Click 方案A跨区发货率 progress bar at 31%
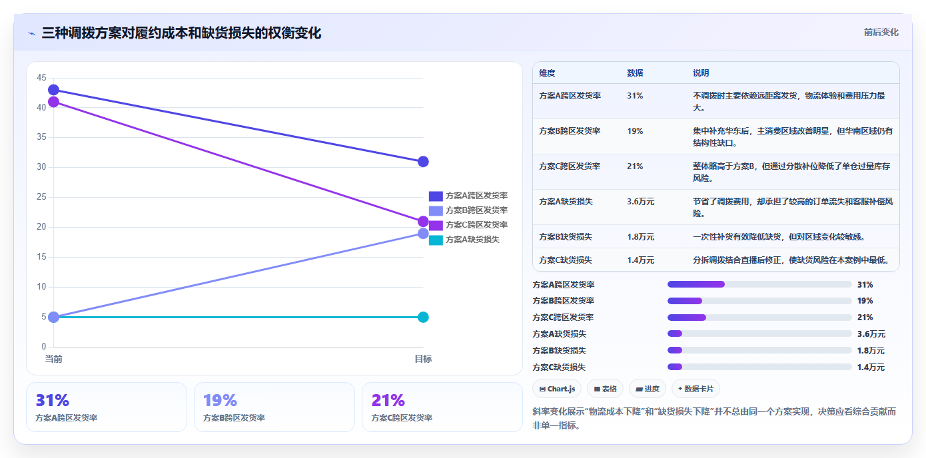The height and width of the screenshot is (458, 926). tap(759, 284)
